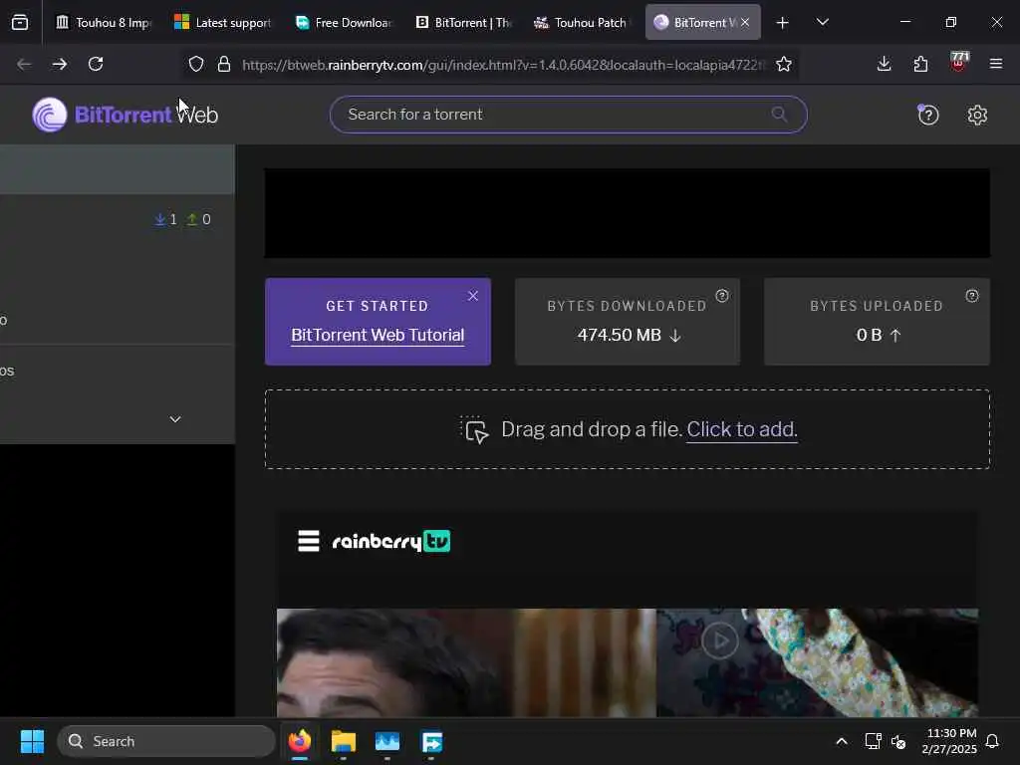Open a new browser tab
Screen dimensions: 1020x765
pos(782,23)
